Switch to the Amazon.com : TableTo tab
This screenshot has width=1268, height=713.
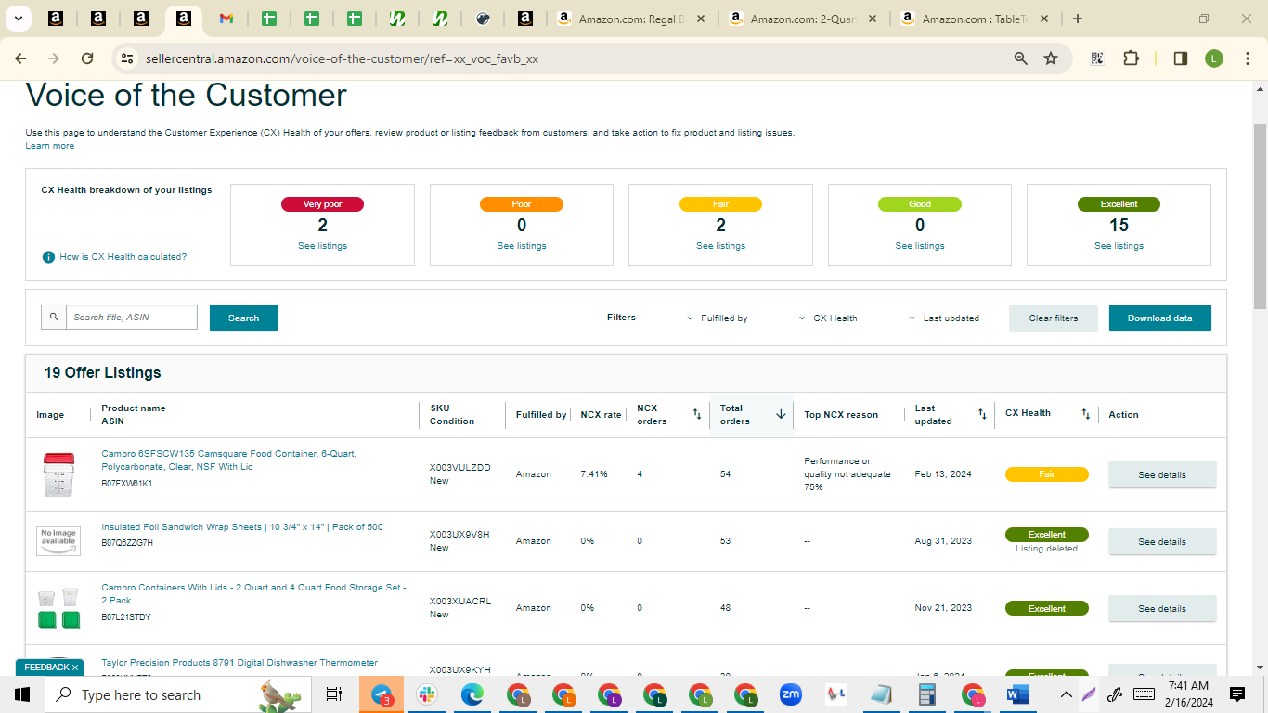[x=975, y=19]
